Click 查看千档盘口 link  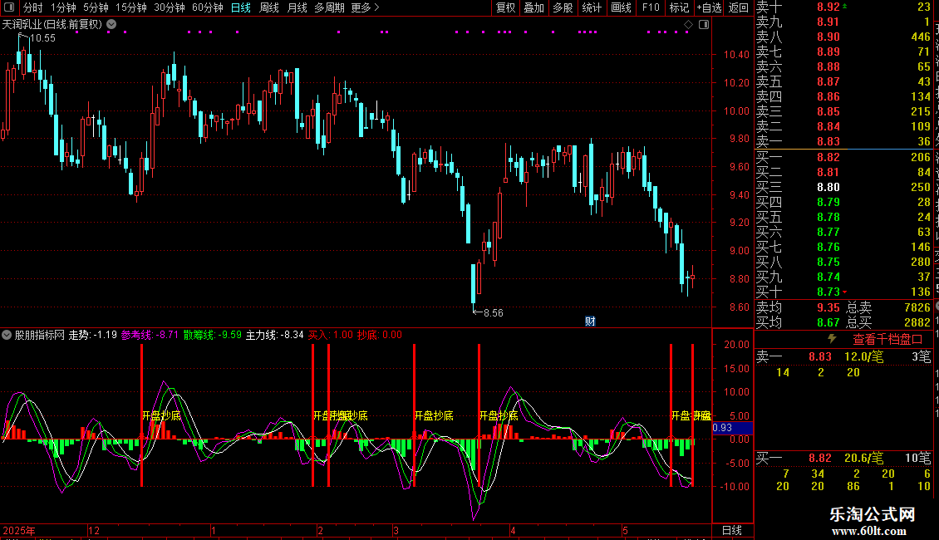pos(887,340)
